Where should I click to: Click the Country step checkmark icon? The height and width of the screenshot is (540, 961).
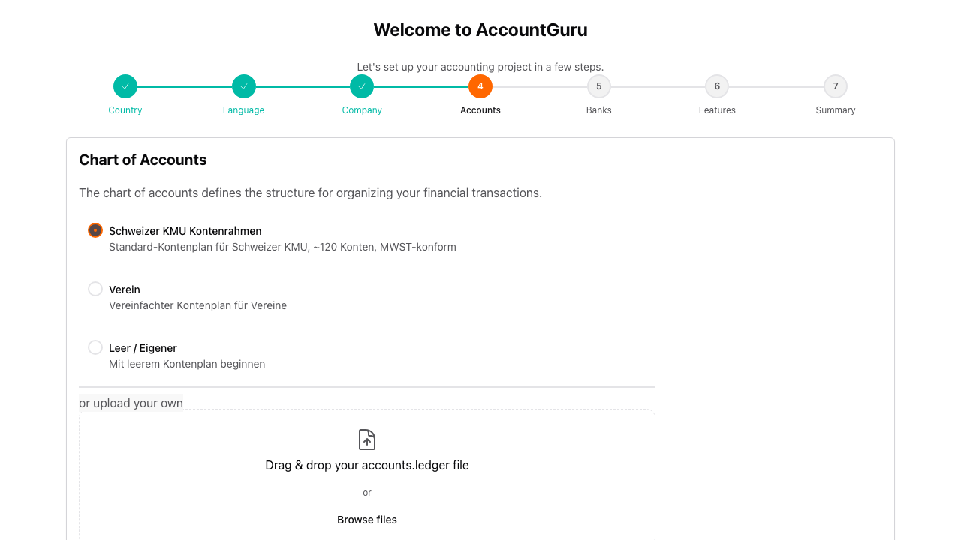(x=125, y=85)
